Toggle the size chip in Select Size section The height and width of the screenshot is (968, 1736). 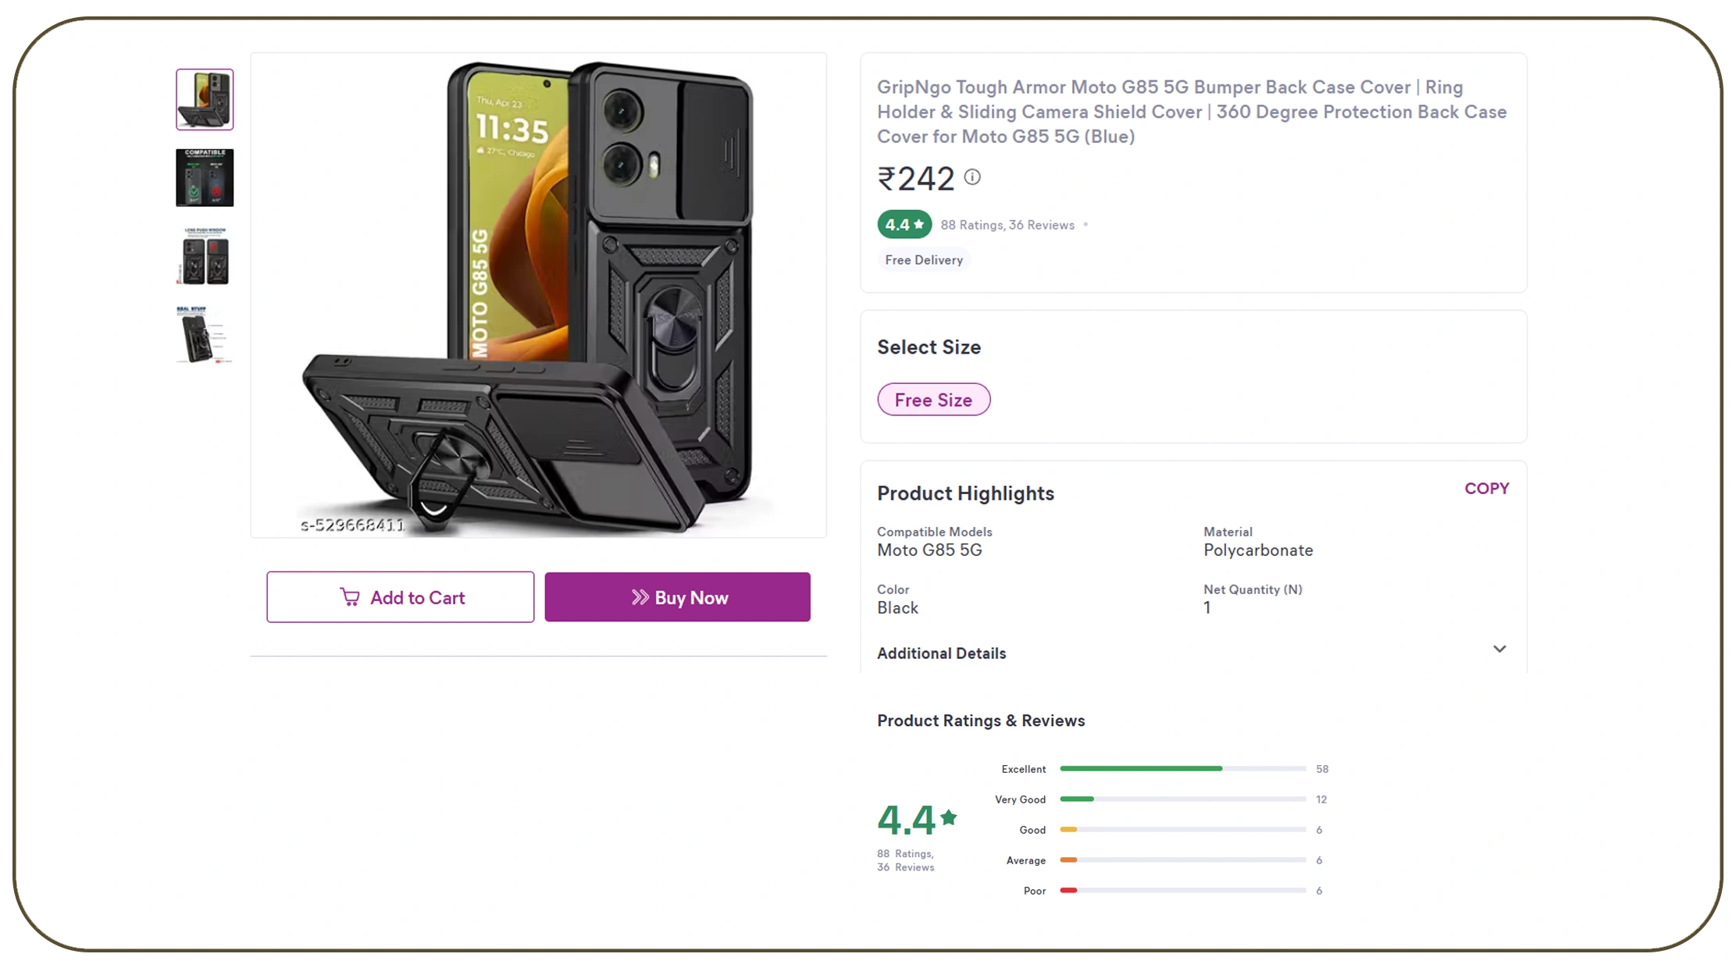[933, 399]
